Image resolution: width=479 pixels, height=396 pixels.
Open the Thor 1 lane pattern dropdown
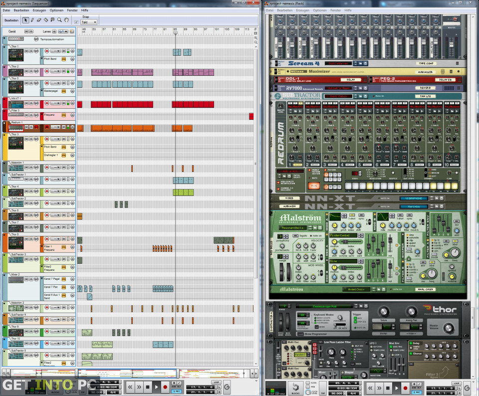click(x=55, y=51)
